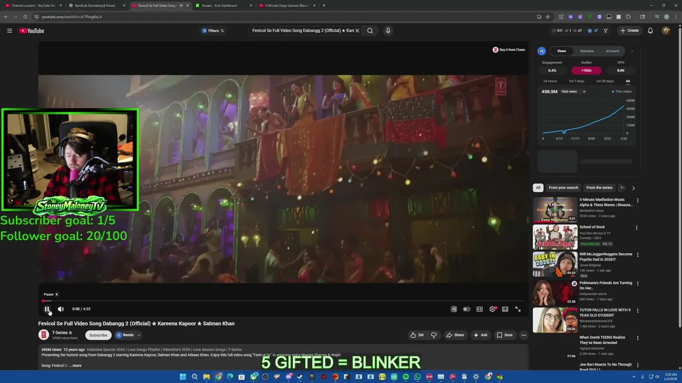
Task: Select the All chip in recommendations
Action: [x=538, y=188]
